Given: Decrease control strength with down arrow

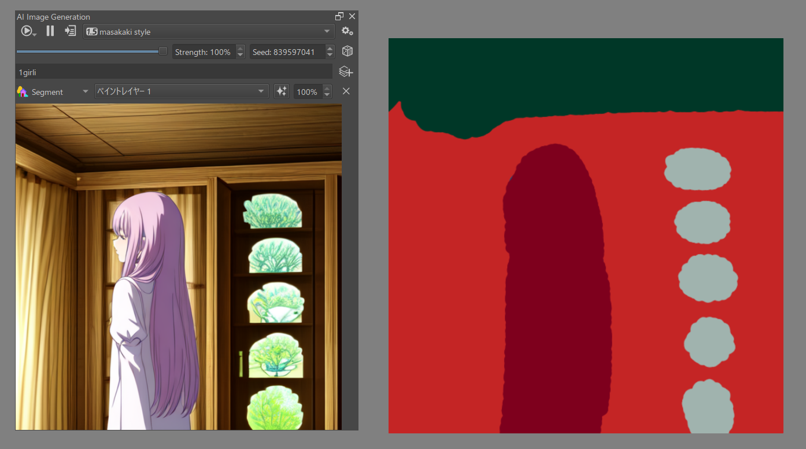Looking at the screenshot, I should [327, 95].
